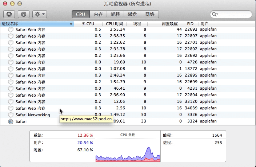Viewport: 256px width, 167px height.
Task: Click PID 22692 cell
Action: [x=191, y=55]
